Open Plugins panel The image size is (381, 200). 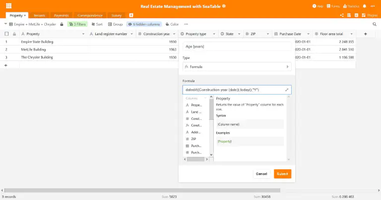pos(370,15)
